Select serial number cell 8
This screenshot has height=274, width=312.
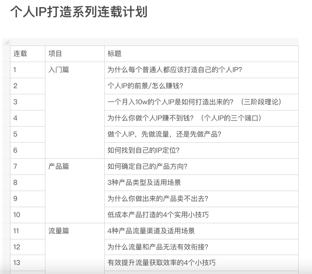(27, 183)
